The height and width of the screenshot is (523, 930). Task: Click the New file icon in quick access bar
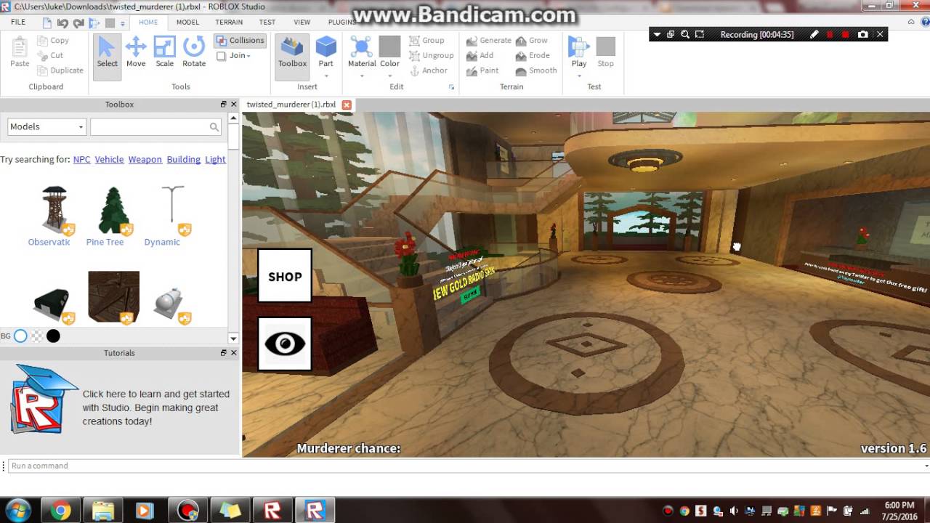(47, 23)
